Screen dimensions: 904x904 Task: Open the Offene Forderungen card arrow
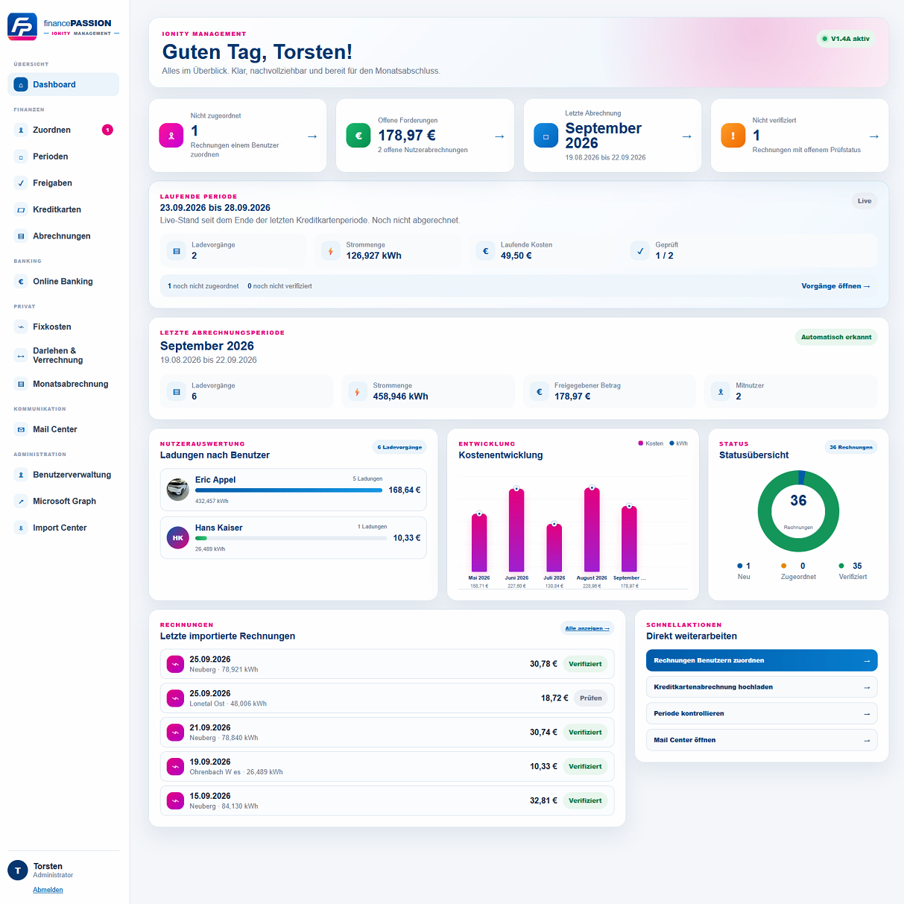click(499, 136)
